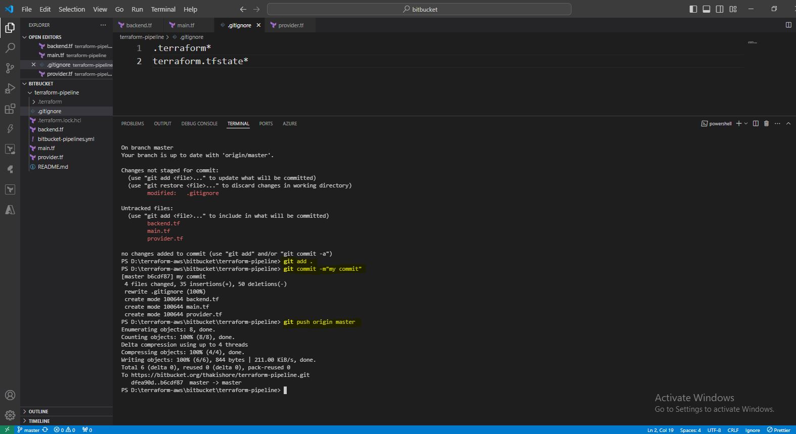Image resolution: width=796 pixels, height=434 pixels.
Task: Toggle the secondary side bar layout button
Action: (720, 9)
